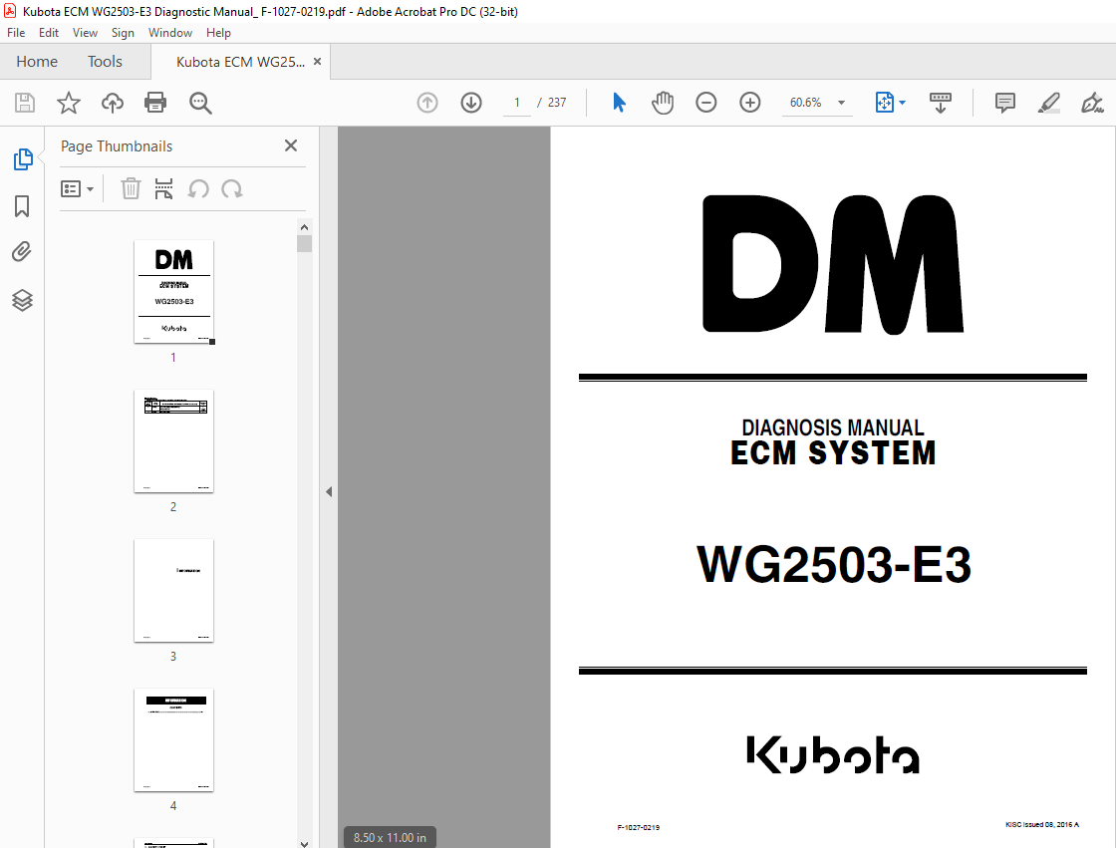Click the F-1027-0219 code text
This screenshot has width=1116, height=848.
tap(639, 827)
